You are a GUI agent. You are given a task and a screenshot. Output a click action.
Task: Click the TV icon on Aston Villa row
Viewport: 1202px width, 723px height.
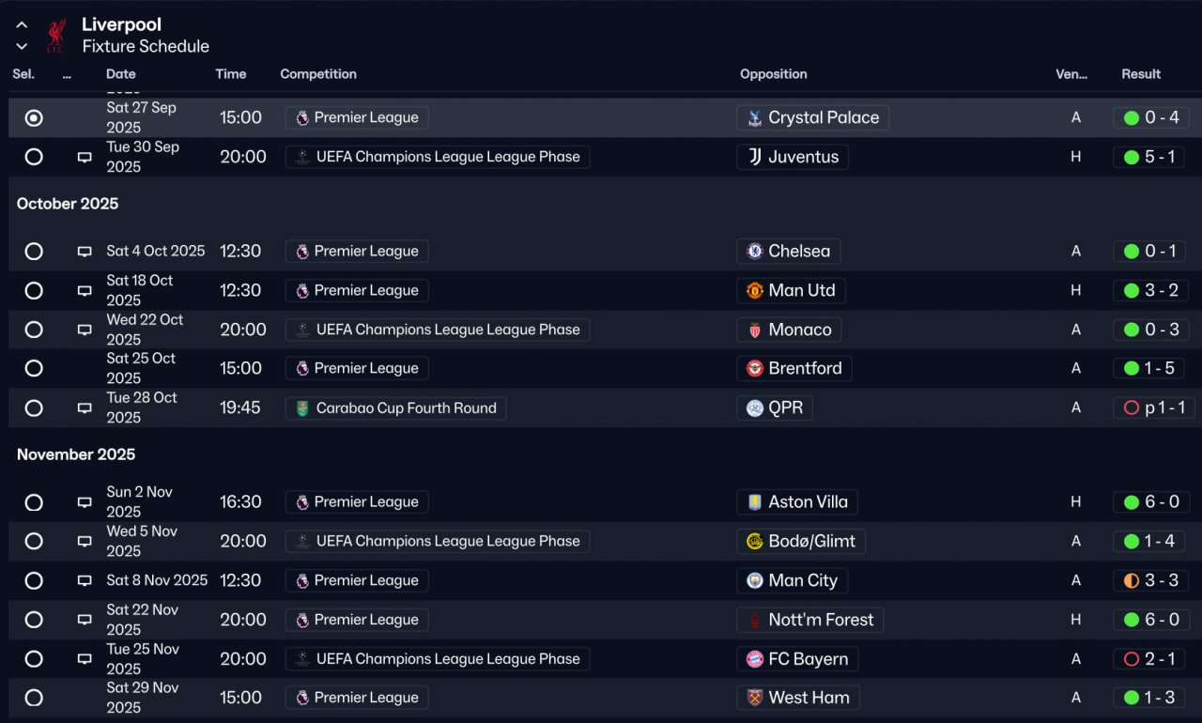coord(85,503)
